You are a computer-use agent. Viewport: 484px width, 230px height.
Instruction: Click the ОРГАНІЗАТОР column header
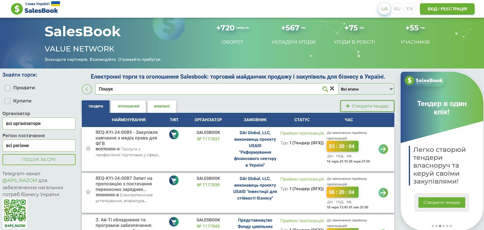point(208,120)
